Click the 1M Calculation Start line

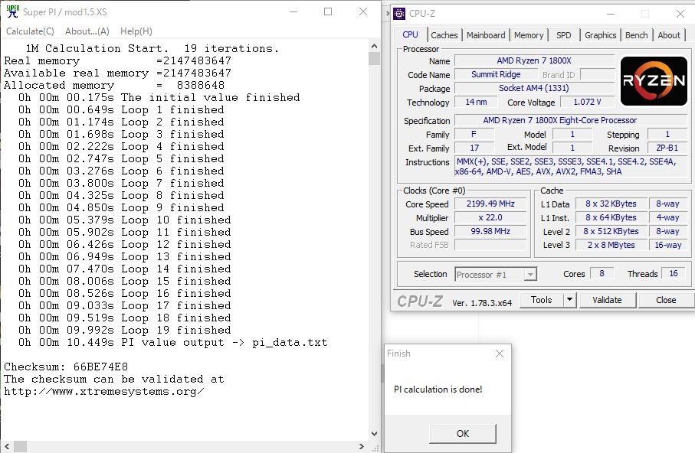pyautogui.click(x=152, y=49)
